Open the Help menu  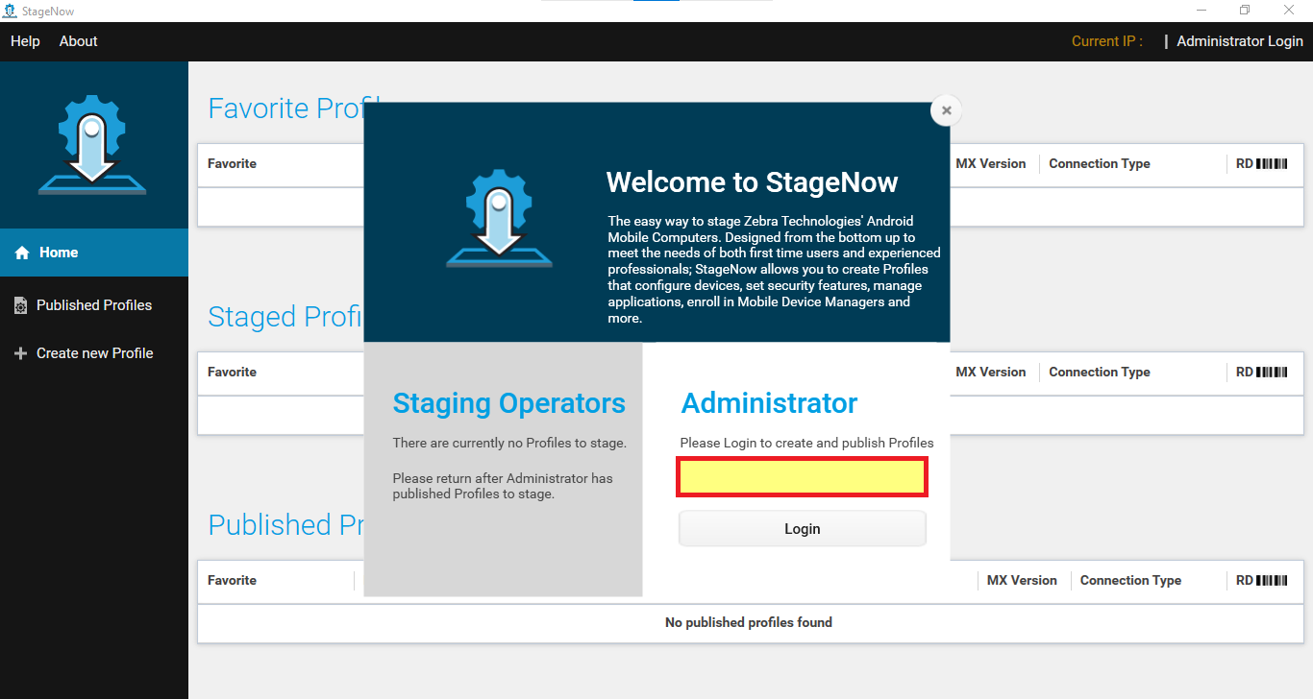(x=25, y=41)
